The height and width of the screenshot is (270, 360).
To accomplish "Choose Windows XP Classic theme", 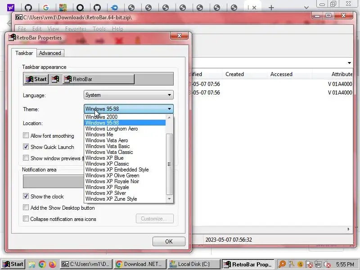I will [x=125, y=164].
